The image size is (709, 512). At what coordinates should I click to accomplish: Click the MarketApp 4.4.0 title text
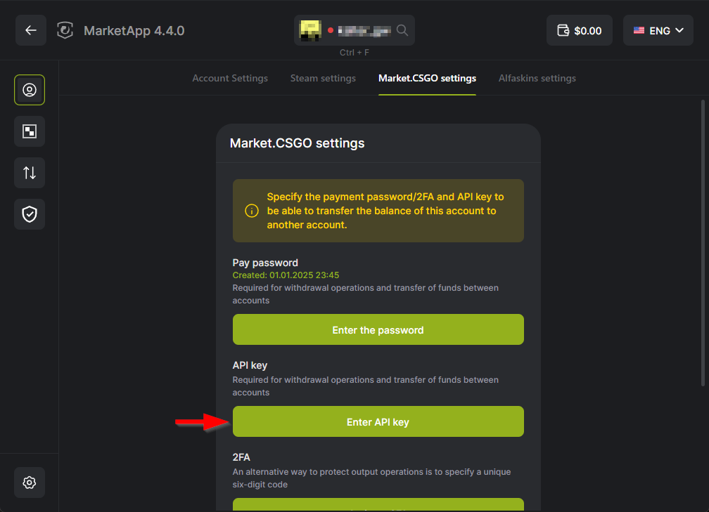click(134, 31)
